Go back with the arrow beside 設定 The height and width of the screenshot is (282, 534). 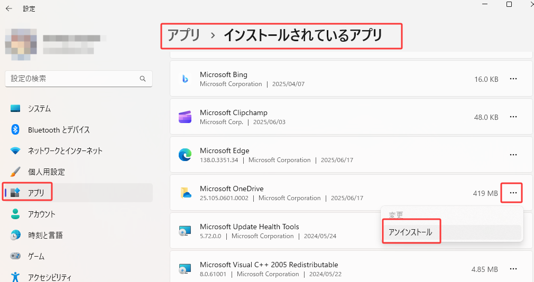[x=9, y=8]
